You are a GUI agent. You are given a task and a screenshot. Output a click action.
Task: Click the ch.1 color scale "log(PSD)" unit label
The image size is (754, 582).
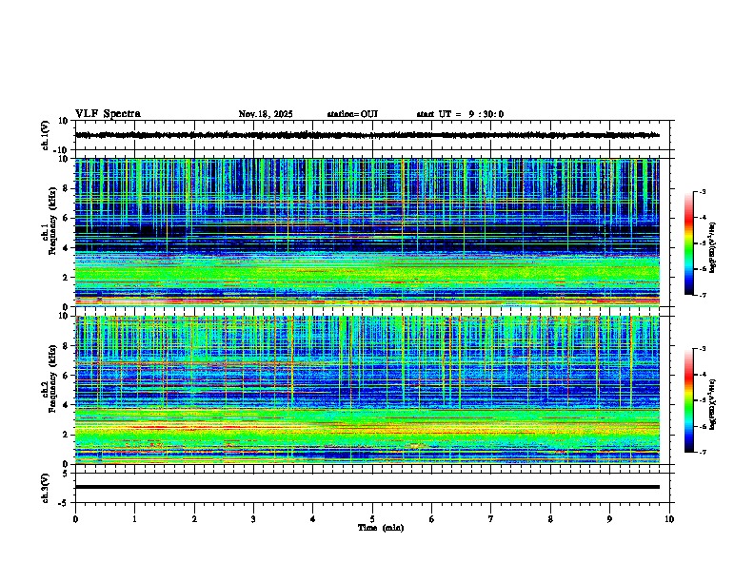pyautogui.click(x=713, y=248)
